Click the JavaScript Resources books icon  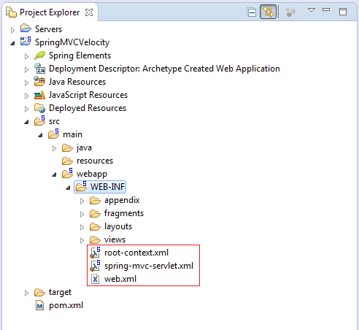coord(39,95)
